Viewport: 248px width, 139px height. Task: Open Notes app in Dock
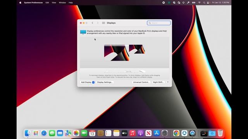[116, 133]
